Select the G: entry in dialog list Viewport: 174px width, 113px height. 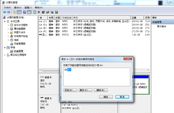click(x=68, y=70)
